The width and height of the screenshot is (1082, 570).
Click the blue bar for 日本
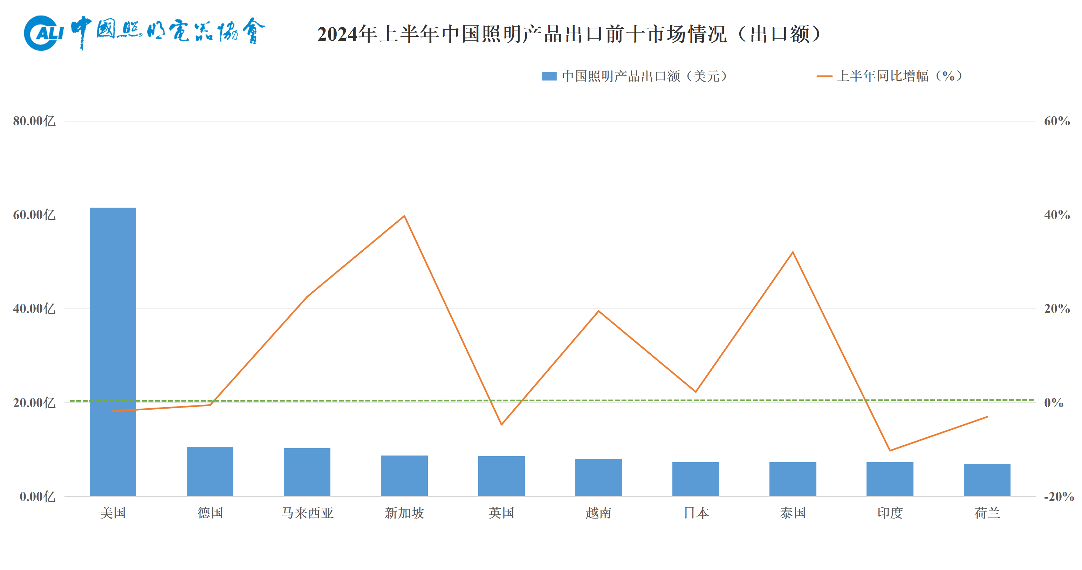[x=696, y=479]
